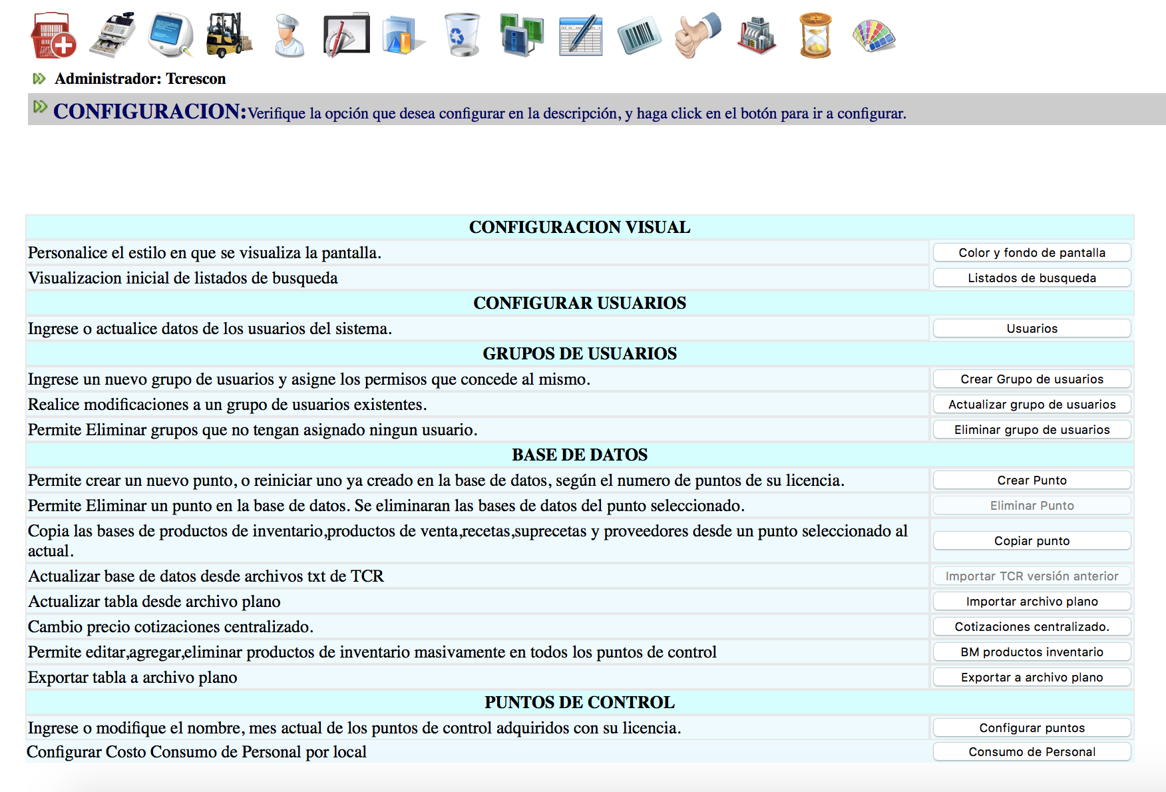
Task: Open Configurar puntos button
Action: [x=1032, y=728]
